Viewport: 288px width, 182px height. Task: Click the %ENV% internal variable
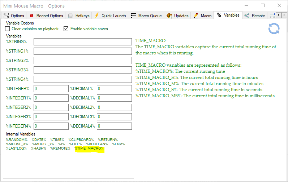pos(119,144)
